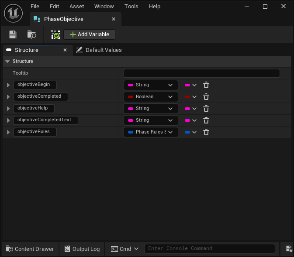The height and width of the screenshot is (257, 294).
Task: Delete the objectiveCompleted variable
Action: (x=206, y=97)
